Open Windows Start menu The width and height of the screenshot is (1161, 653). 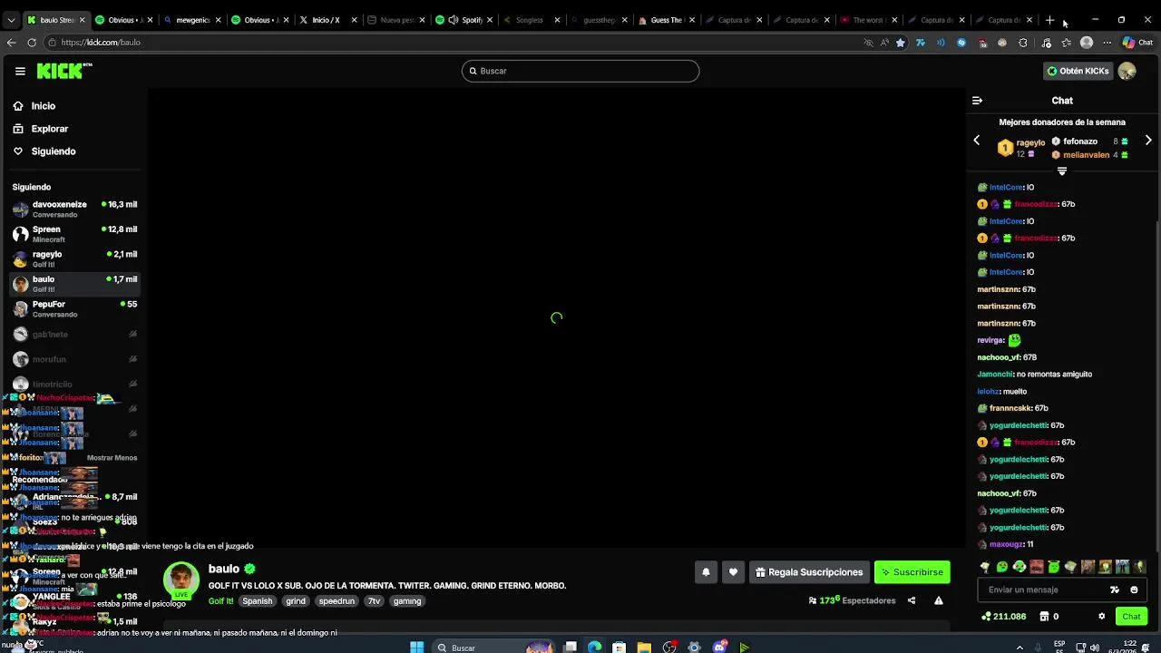(x=416, y=648)
